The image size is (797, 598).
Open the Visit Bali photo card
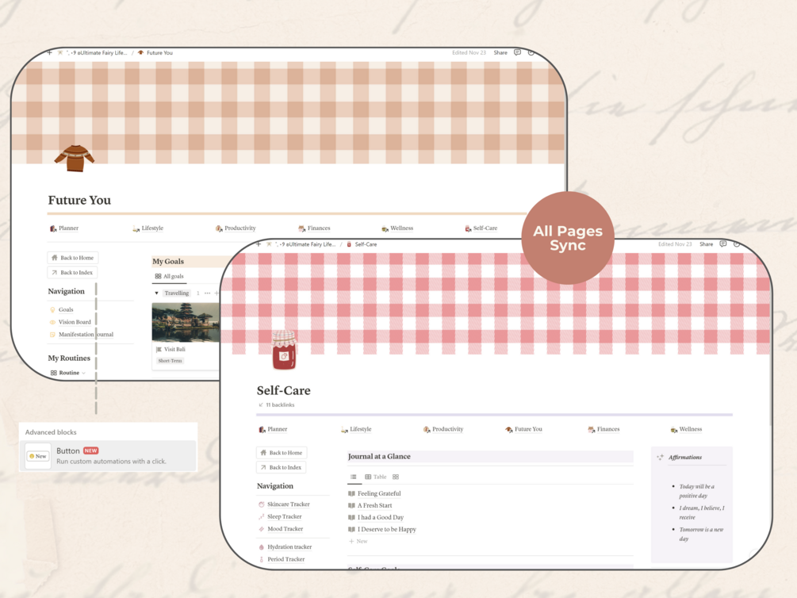pyautogui.click(x=186, y=322)
